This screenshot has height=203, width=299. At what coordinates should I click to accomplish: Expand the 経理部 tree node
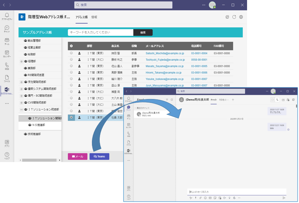pyautogui.click(x=21, y=62)
